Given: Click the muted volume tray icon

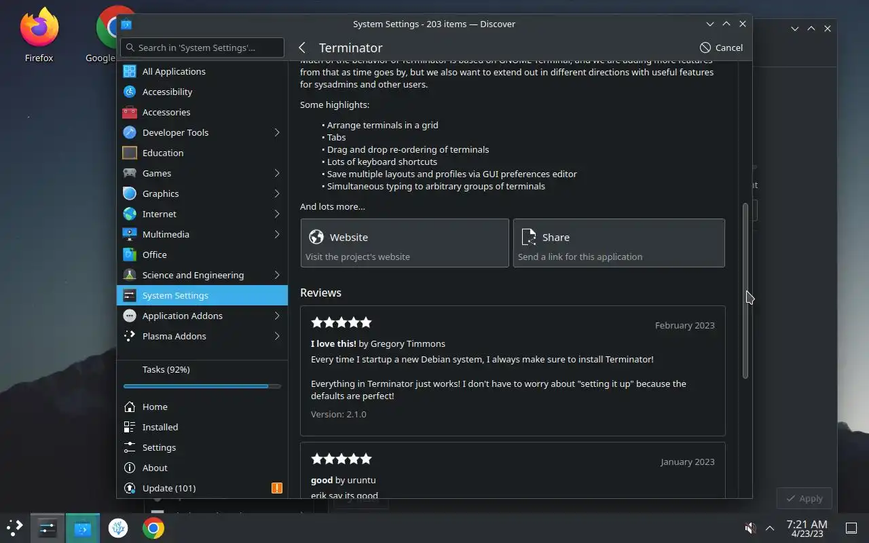Looking at the screenshot, I should point(750,528).
